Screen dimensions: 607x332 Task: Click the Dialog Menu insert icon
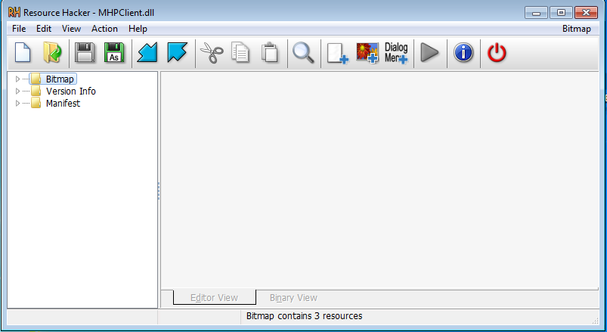[x=396, y=53]
